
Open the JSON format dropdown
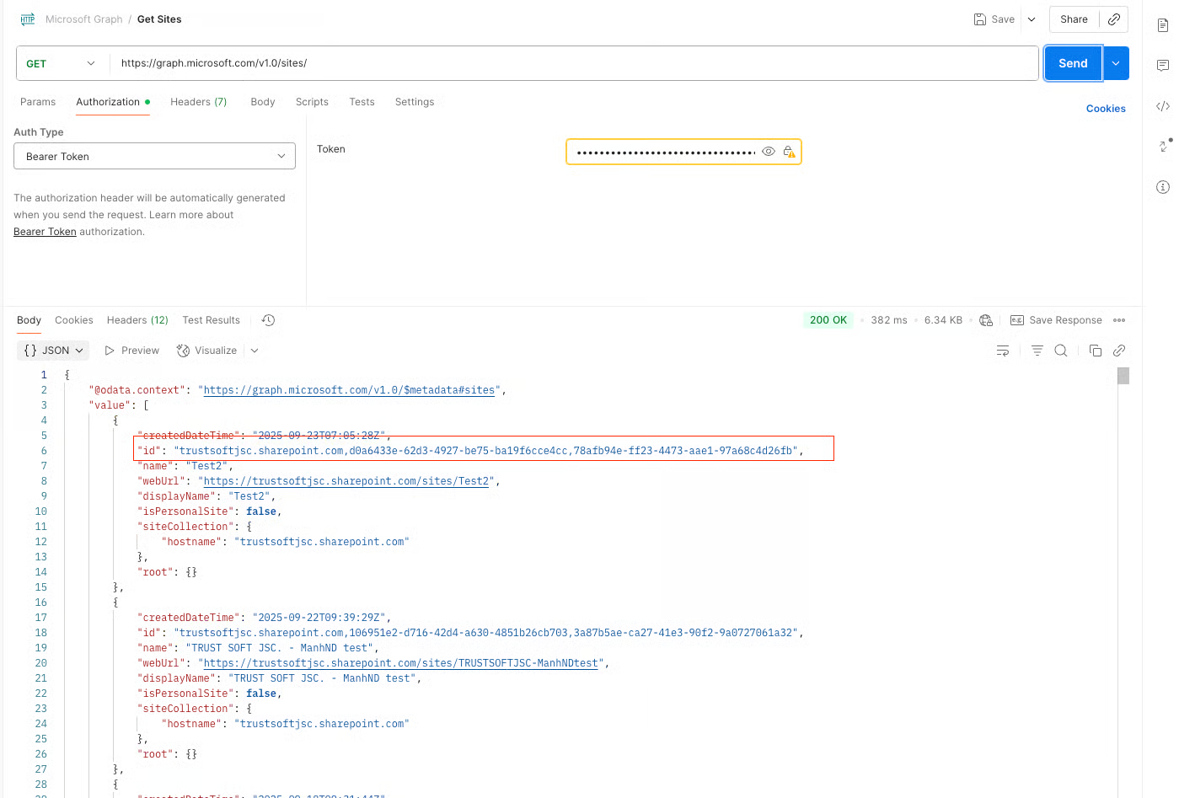(54, 351)
